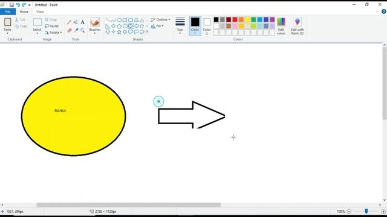
Task: Open the Brushes dropdown arrow
Action: coord(95,33)
